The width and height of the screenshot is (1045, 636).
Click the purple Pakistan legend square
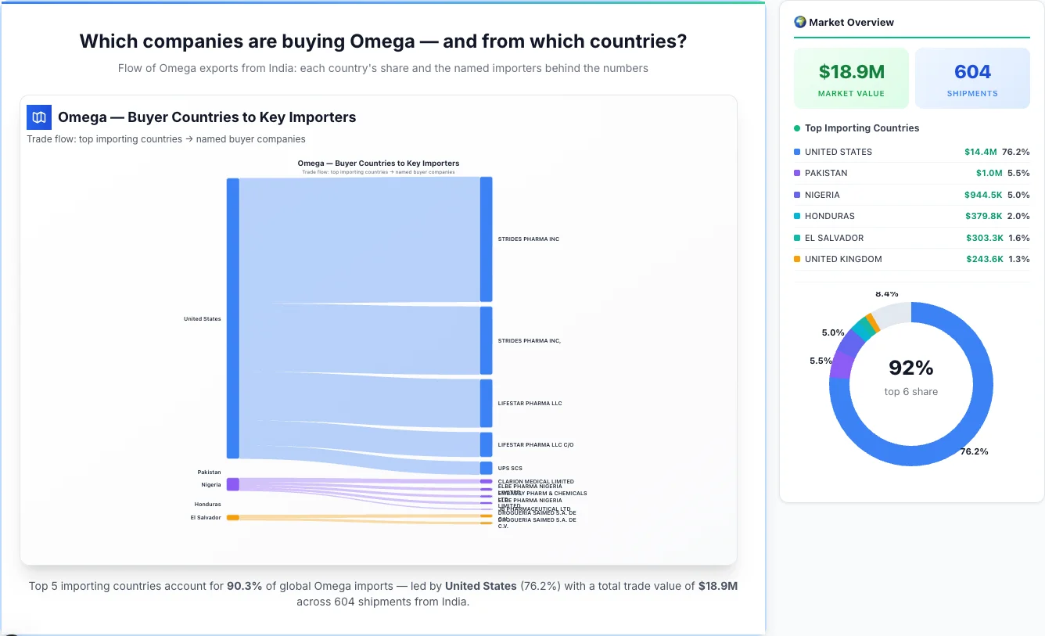(x=799, y=173)
